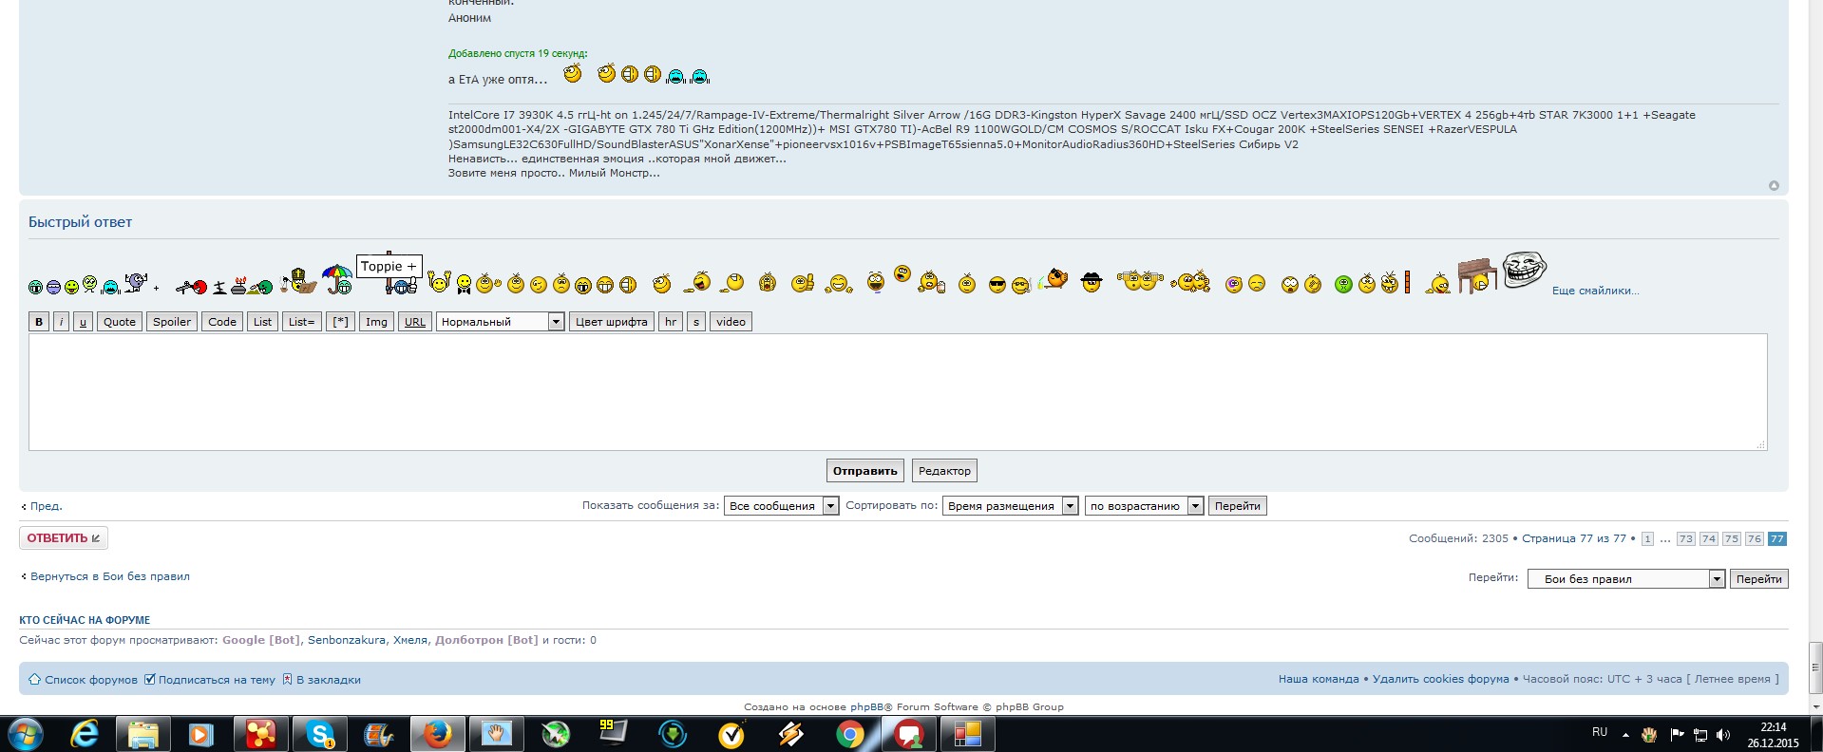Screen dimensions: 1823x752
Task: Open Skype from the taskbar
Action: coord(320,734)
